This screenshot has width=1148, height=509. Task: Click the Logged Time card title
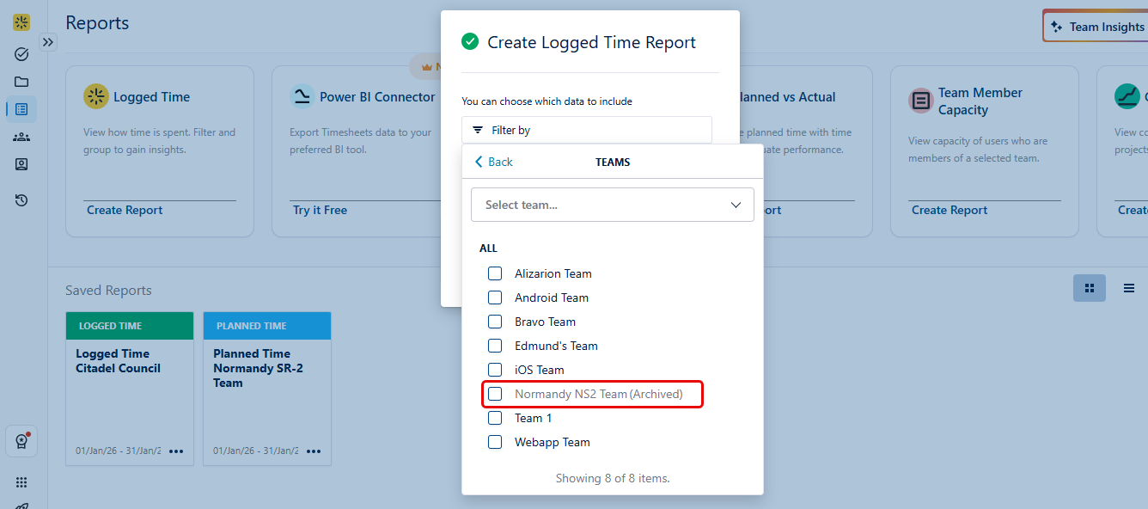[151, 97]
